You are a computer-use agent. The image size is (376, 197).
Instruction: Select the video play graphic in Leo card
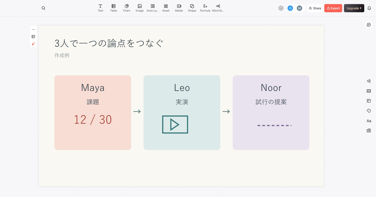click(x=175, y=125)
